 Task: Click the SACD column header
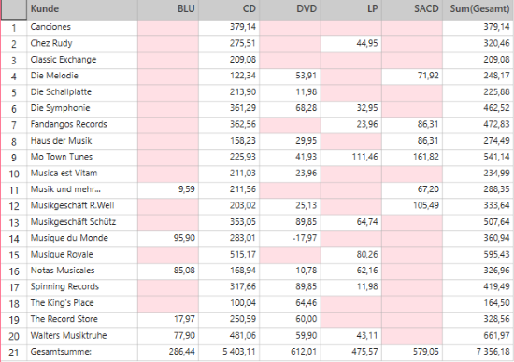pos(412,9)
